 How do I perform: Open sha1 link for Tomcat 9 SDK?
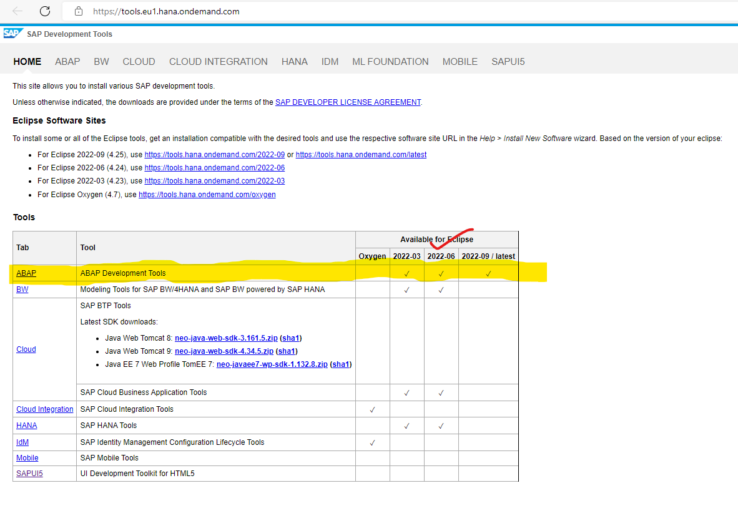287,351
